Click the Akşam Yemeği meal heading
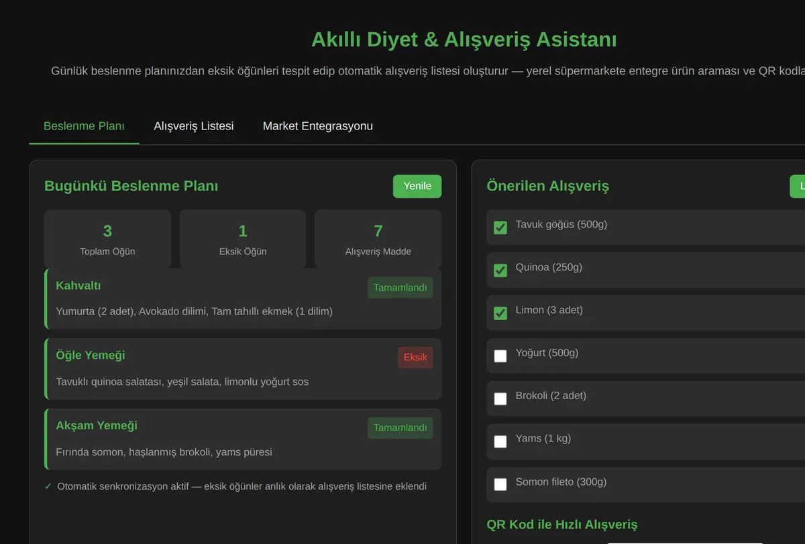This screenshot has width=805, height=544. click(97, 426)
